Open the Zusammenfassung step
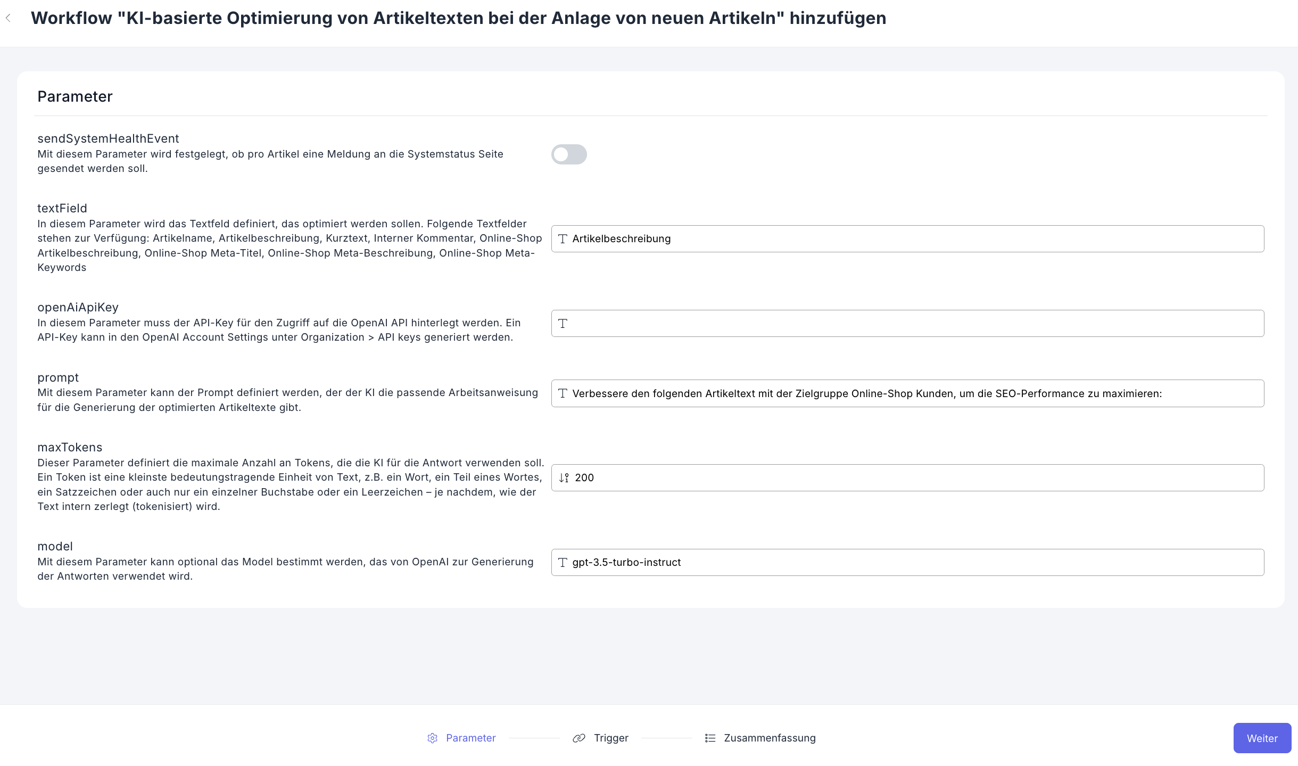The height and width of the screenshot is (766, 1298). coord(769,738)
